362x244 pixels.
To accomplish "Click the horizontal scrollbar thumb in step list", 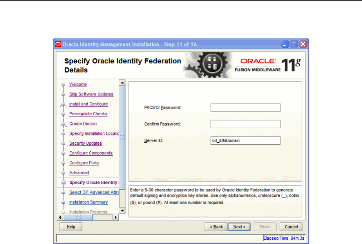I will point(78,217).
